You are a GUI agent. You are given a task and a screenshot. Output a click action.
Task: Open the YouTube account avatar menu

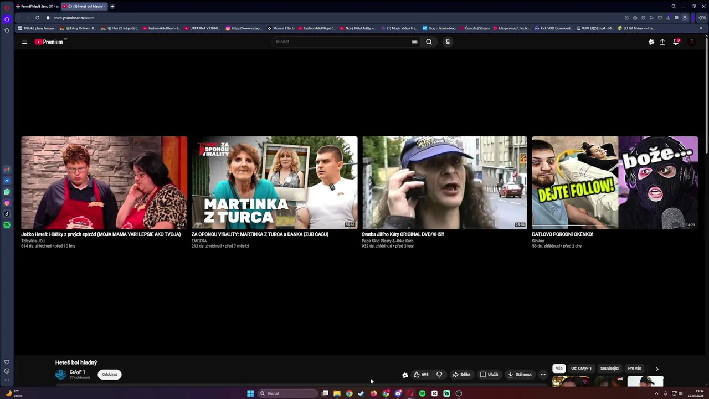(x=691, y=42)
